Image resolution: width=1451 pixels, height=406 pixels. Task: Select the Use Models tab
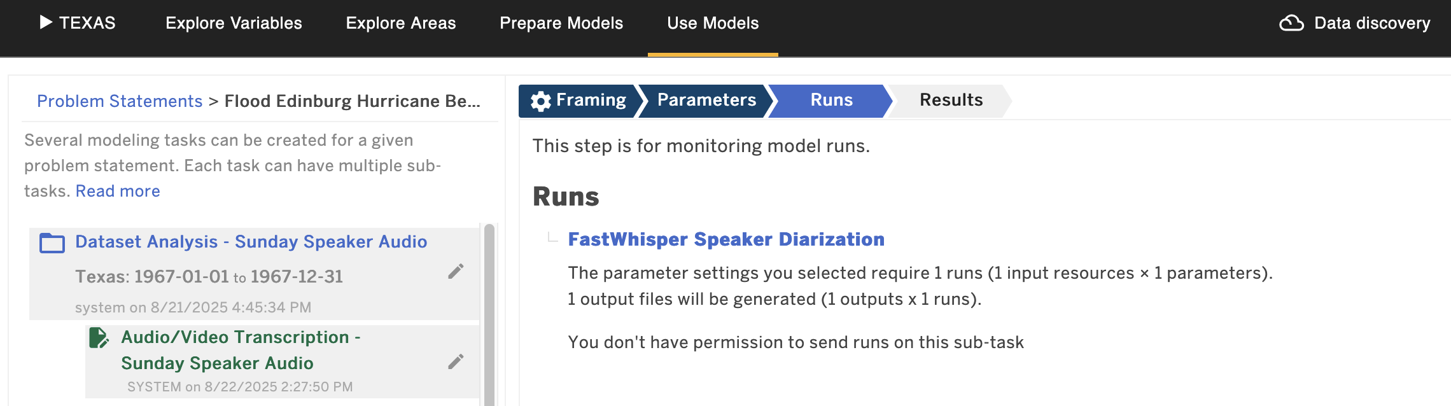[x=713, y=24]
